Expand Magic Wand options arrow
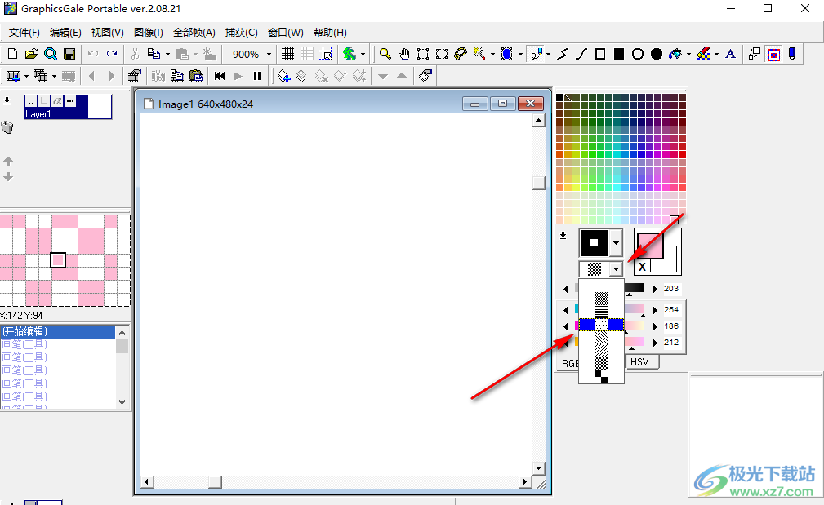The height and width of the screenshot is (505, 824). [x=492, y=54]
